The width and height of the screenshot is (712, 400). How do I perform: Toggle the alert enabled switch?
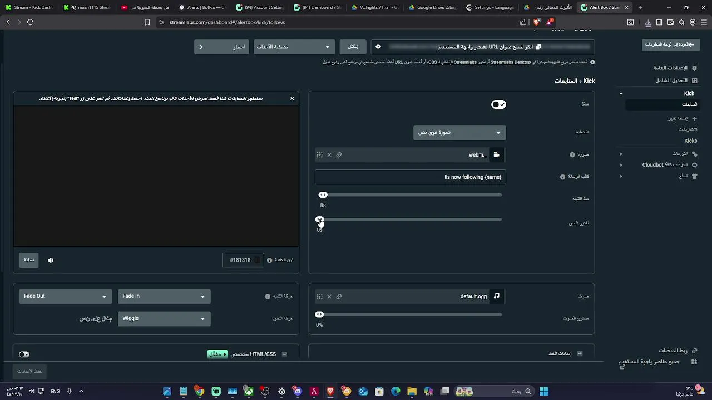498,104
